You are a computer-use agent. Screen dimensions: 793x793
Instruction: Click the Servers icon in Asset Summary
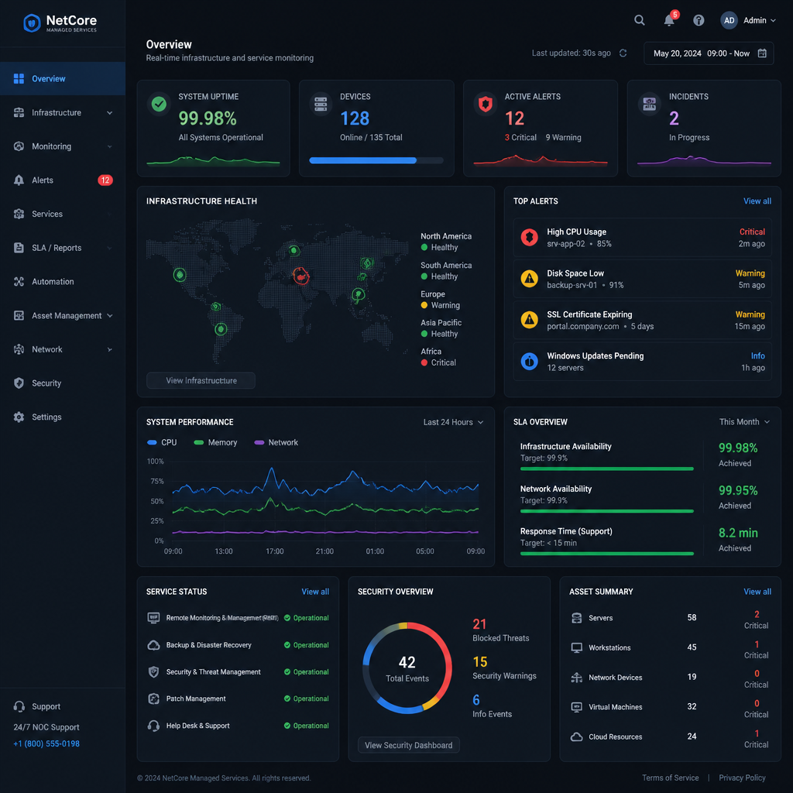tap(576, 618)
